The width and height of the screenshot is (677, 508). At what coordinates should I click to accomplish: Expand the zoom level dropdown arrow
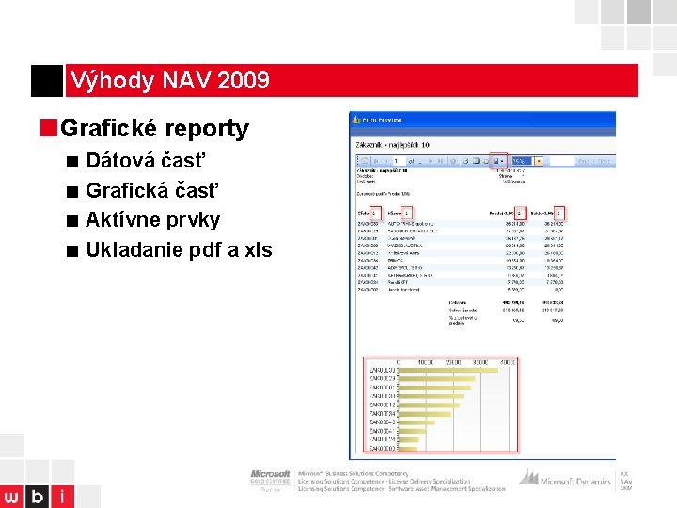click(539, 161)
